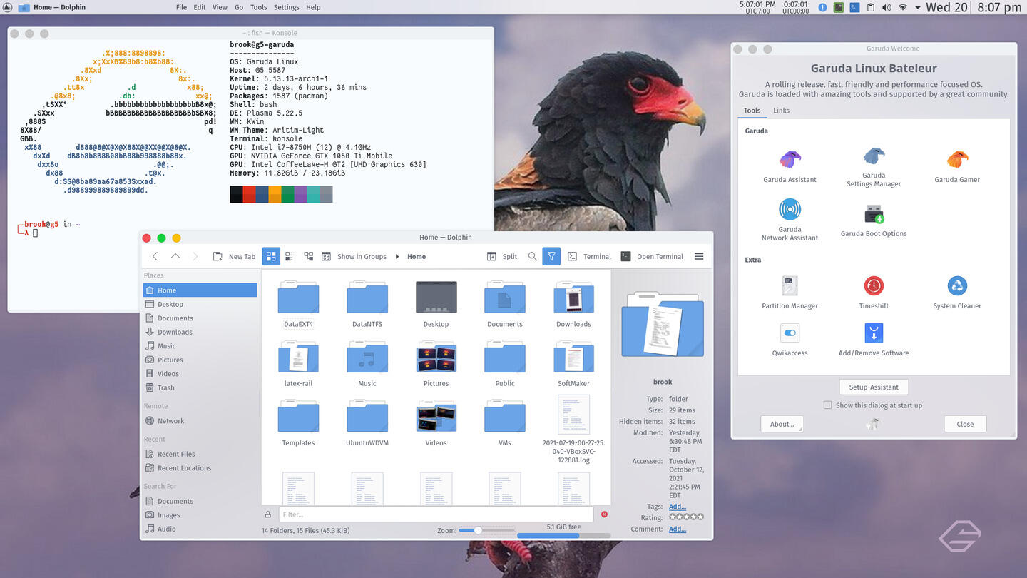Select Network under Remote
The height and width of the screenshot is (578, 1027).
tap(200, 421)
